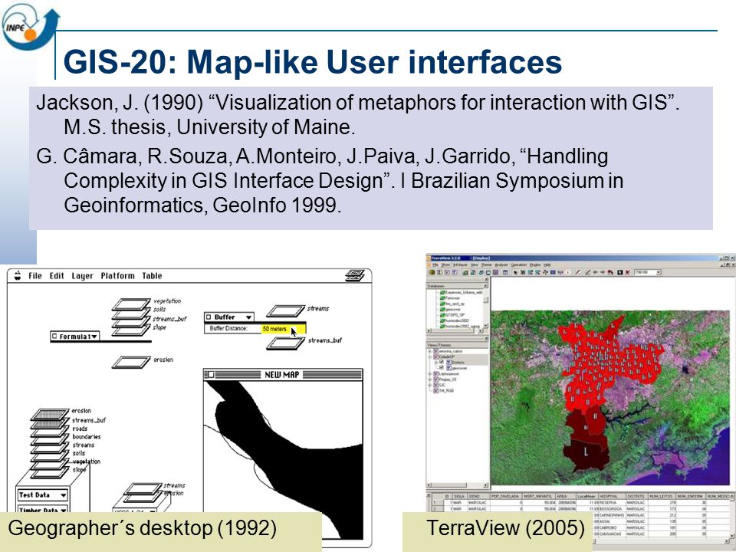Open the File menu in Geographer's desktop
736x552 pixels.
pos(35,275)
